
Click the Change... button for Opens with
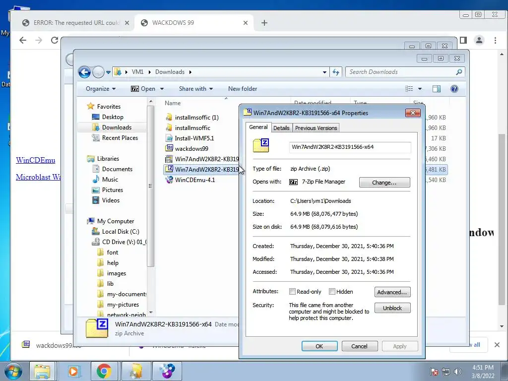(384, 183)
